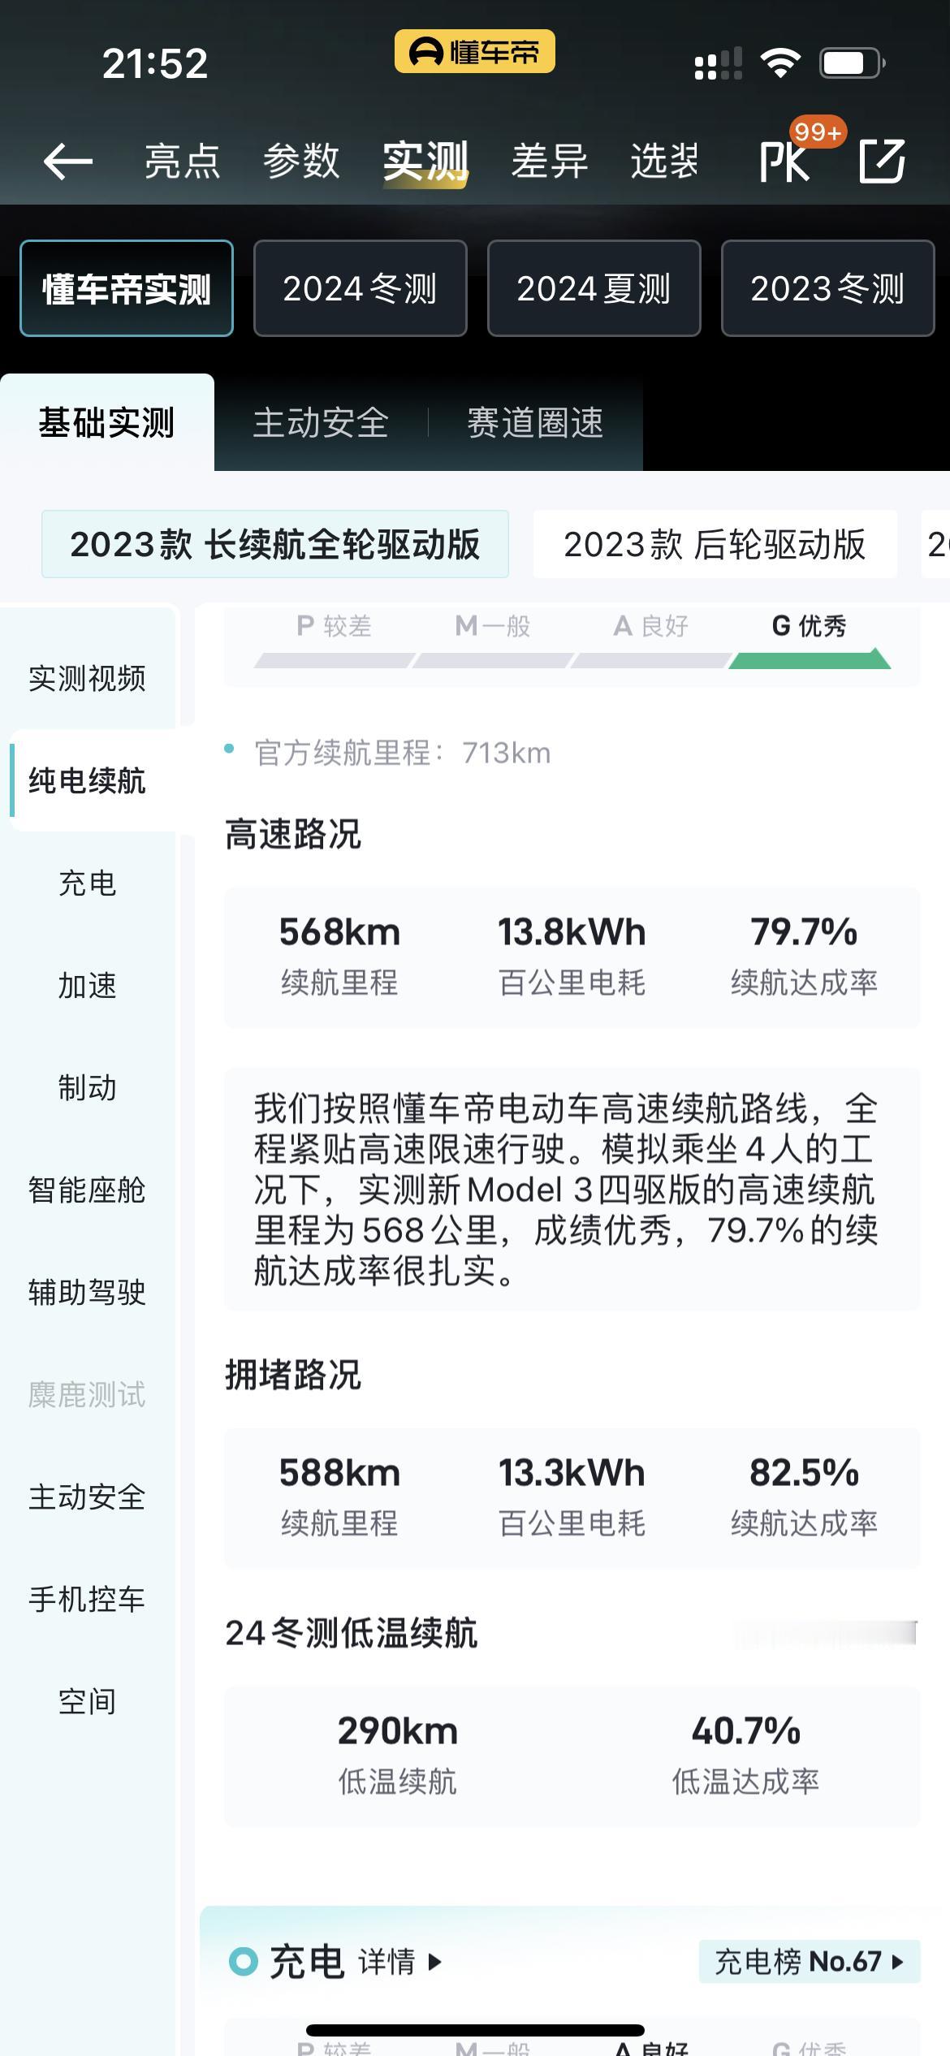Image resolution: width=950 pixels, height=2056 pixels.
Task: Open the 差异 top tab
Action: pos(550,161)
